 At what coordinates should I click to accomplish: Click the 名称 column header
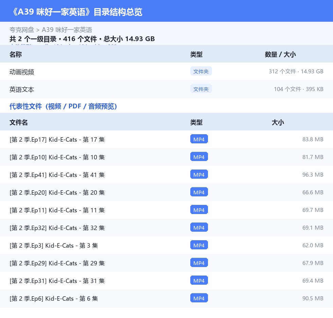click(16, 54)
